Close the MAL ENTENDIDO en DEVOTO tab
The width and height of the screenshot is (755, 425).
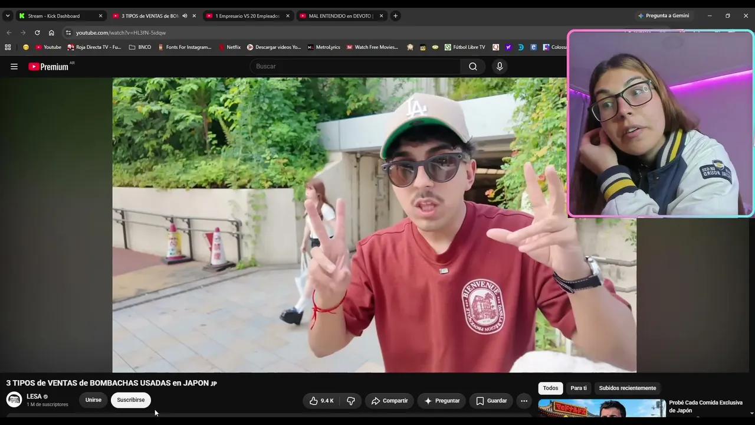tap(382, 16)
